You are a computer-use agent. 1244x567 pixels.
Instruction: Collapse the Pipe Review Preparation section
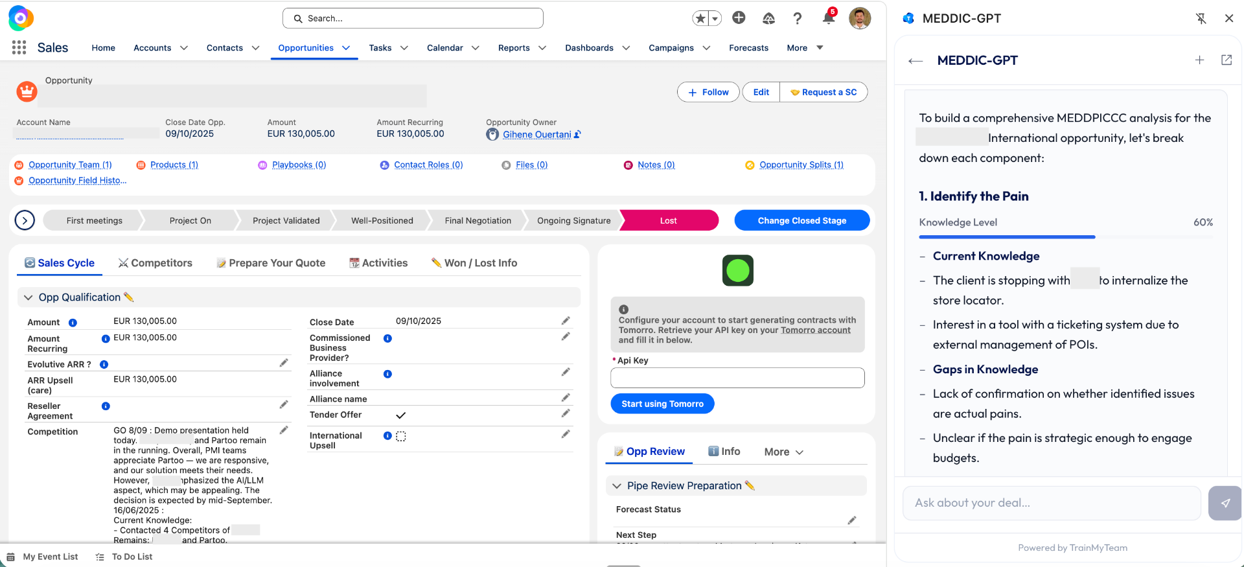(617, 486)
